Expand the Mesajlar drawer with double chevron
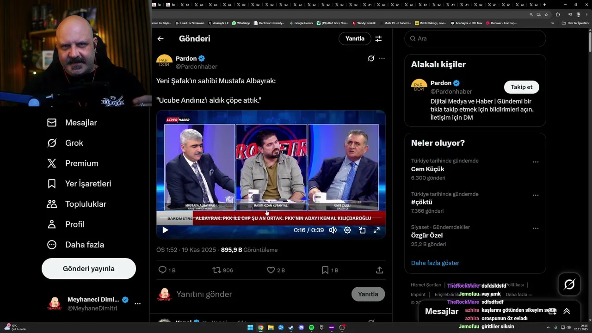 (x=567, y=311)
